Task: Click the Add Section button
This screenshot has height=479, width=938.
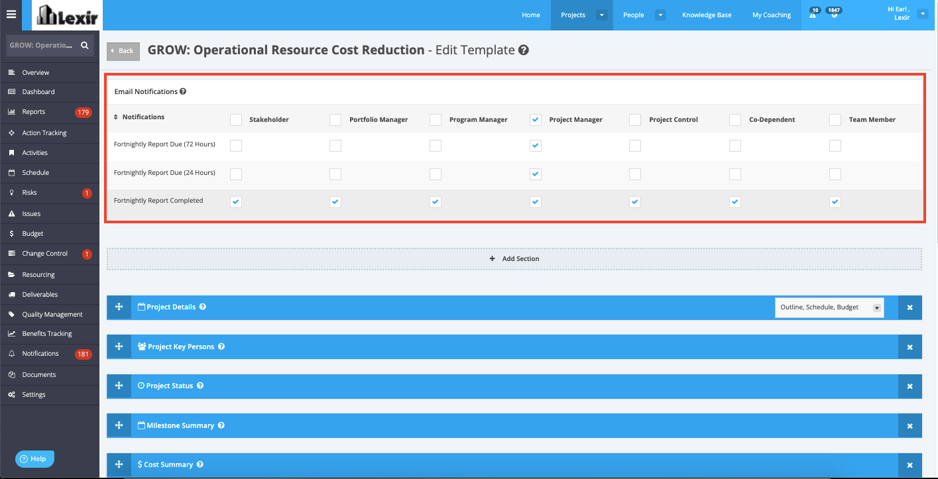Action: tap(514, 259)
